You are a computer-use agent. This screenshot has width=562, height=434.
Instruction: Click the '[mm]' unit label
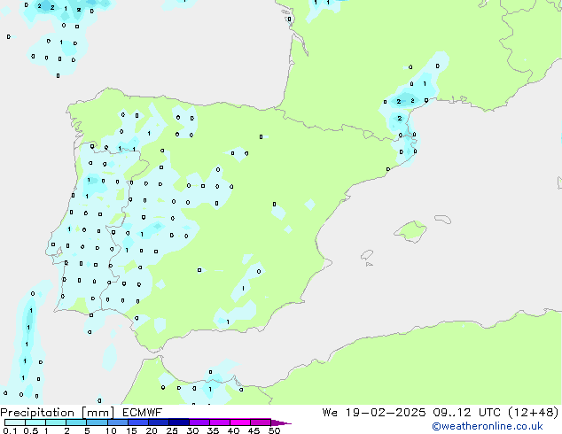pyautogui.click(x=98, y=413)
